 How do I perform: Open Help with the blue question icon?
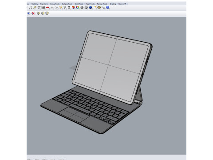pos(107,8)
